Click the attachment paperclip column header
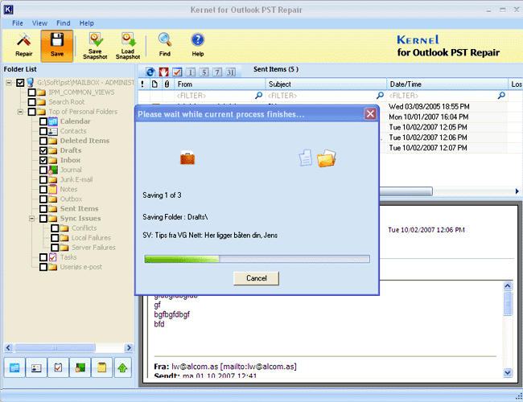523x402 pixels. point(167,84)
